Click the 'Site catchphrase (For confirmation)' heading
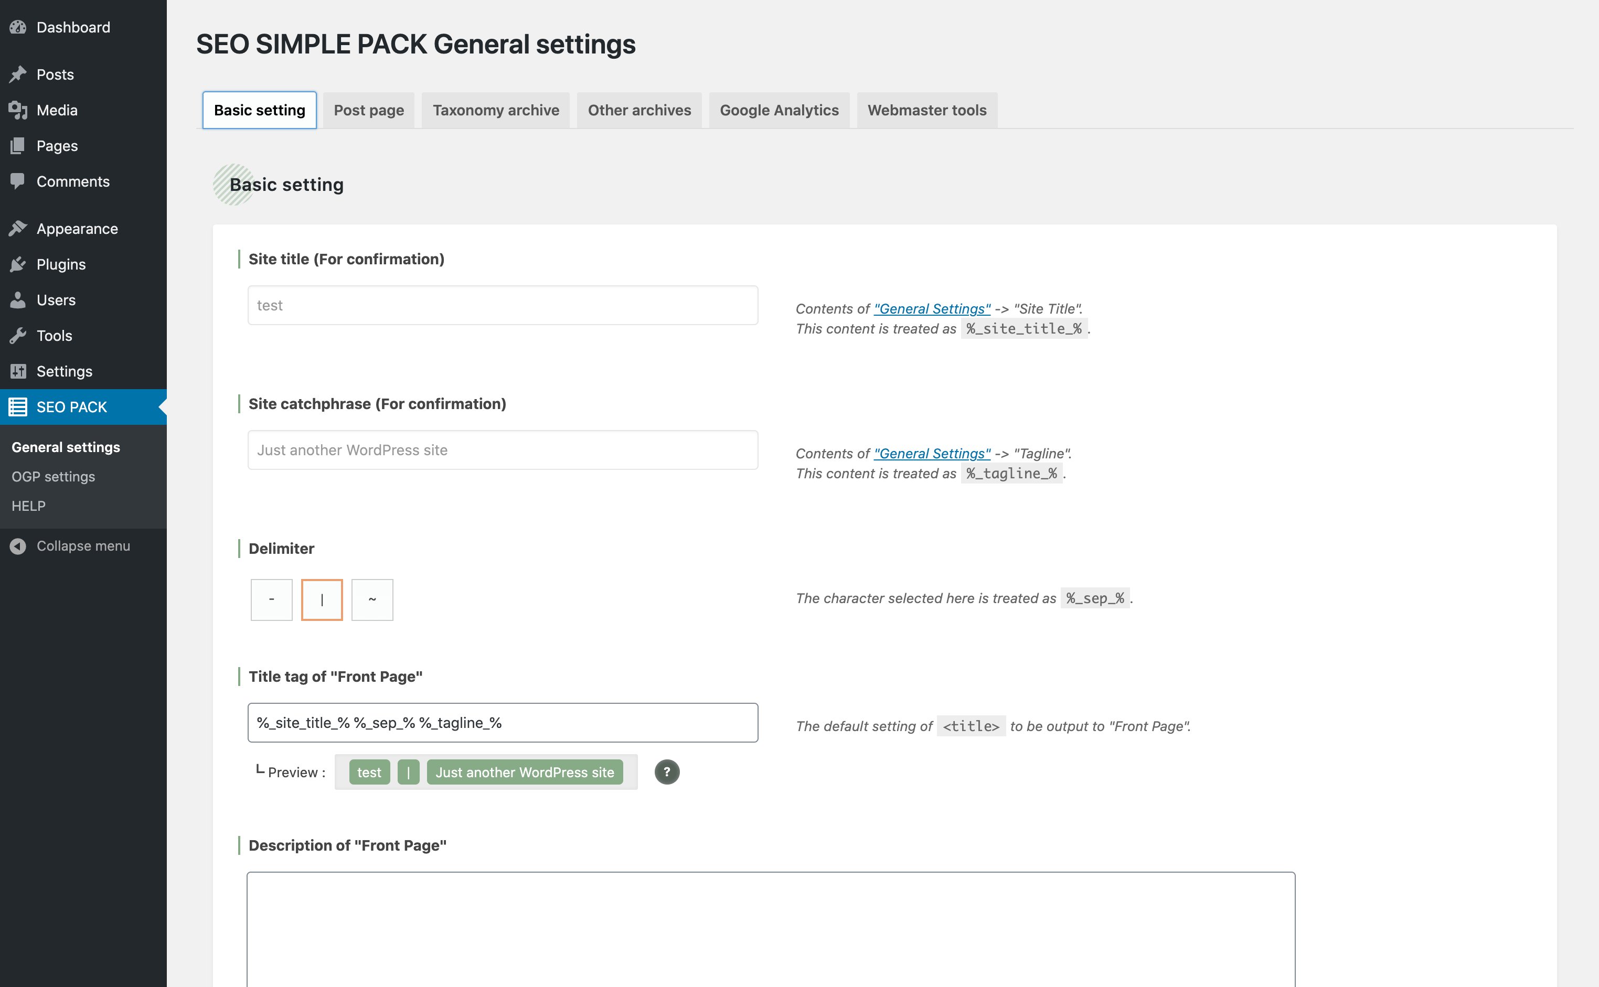This screenshot has width=1599, height=987. [x=377, y=404]
